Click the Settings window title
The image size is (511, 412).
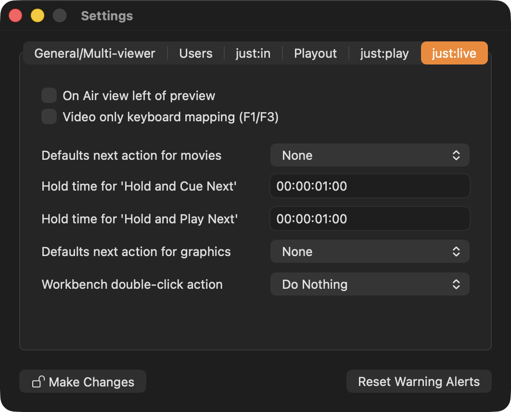tap(107, 16)
